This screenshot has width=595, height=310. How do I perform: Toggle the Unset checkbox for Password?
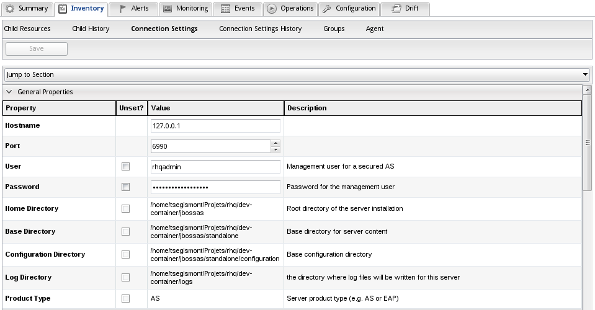[x=125, y=187]
